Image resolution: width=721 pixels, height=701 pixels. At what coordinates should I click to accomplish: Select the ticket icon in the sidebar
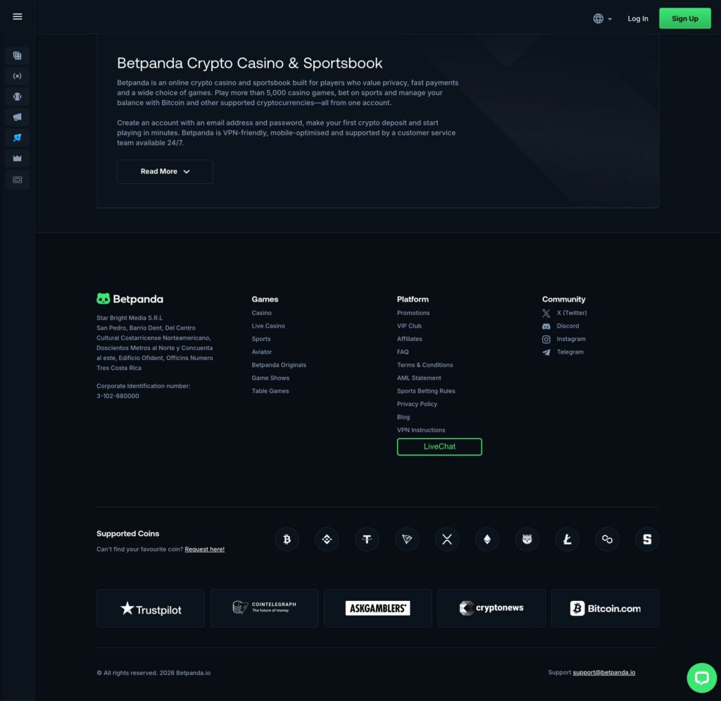[18, 180]
